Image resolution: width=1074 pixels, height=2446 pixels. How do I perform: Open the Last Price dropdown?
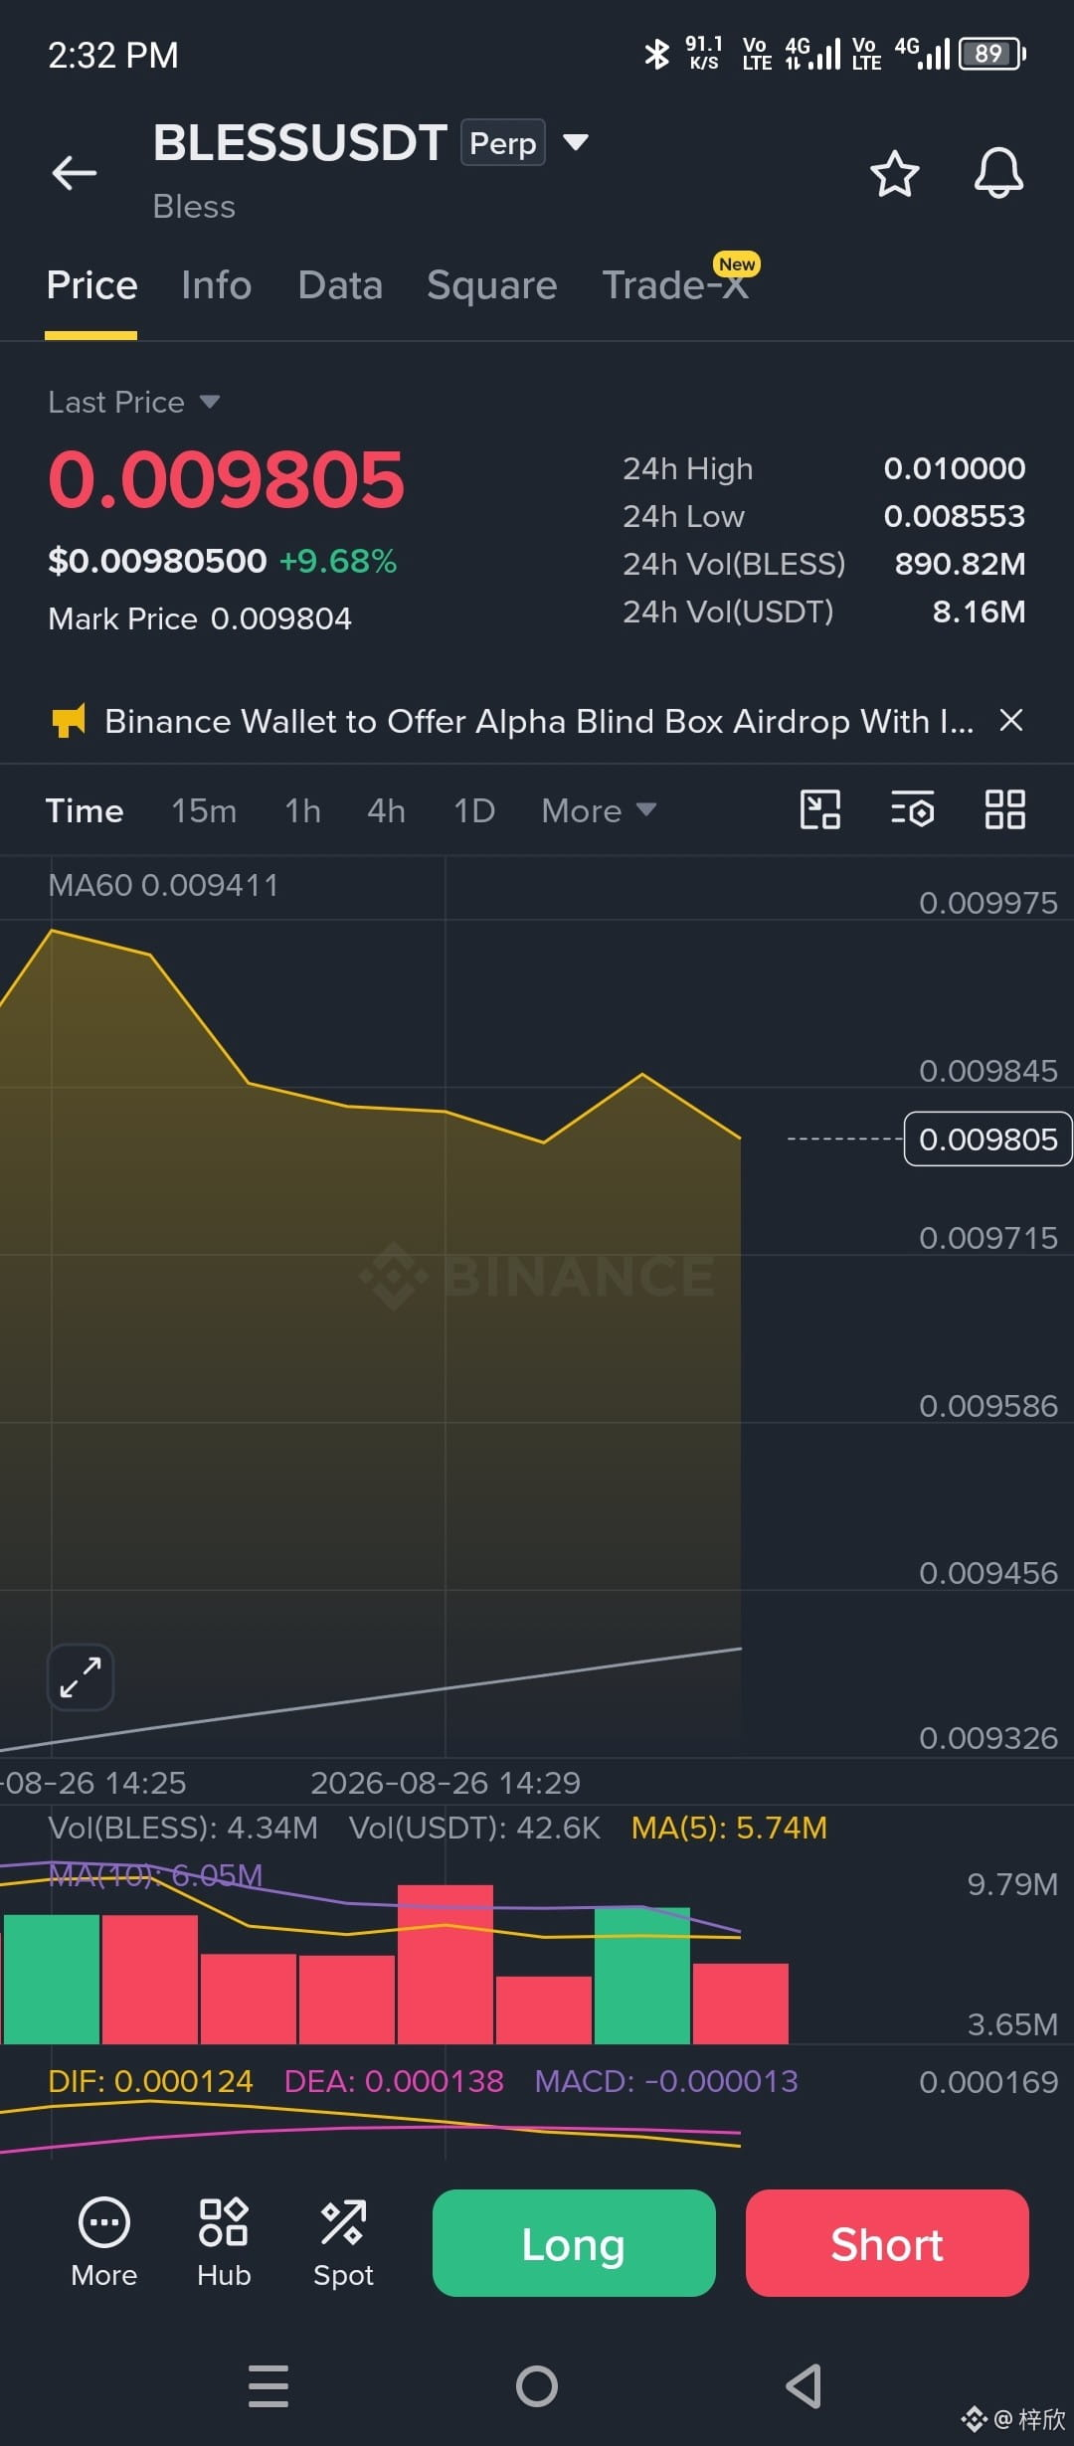click(x=134, y=402)
